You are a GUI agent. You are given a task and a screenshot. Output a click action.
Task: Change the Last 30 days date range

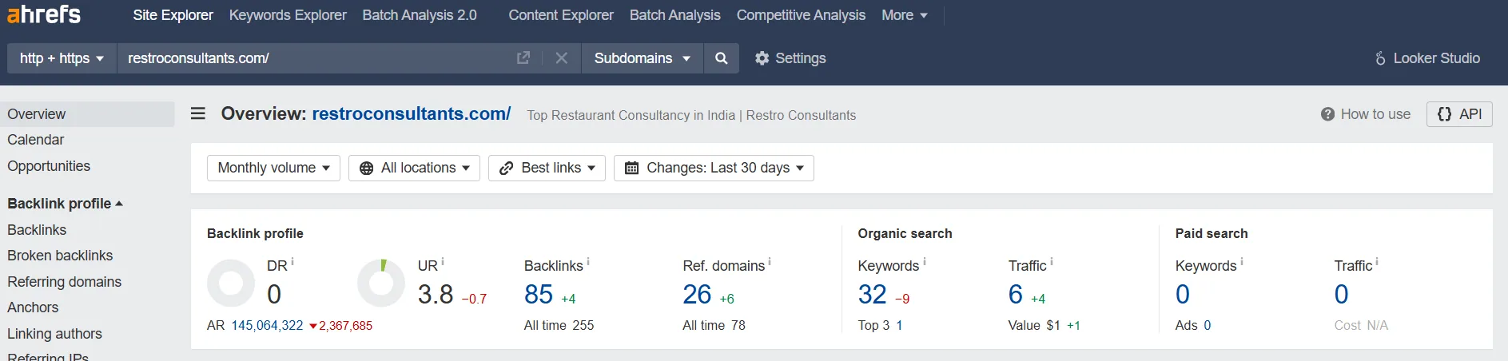point(714,168)
